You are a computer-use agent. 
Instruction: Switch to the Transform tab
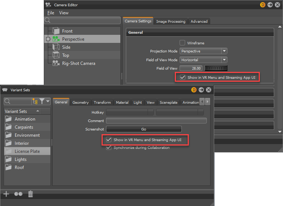click(x=102, y=103)
